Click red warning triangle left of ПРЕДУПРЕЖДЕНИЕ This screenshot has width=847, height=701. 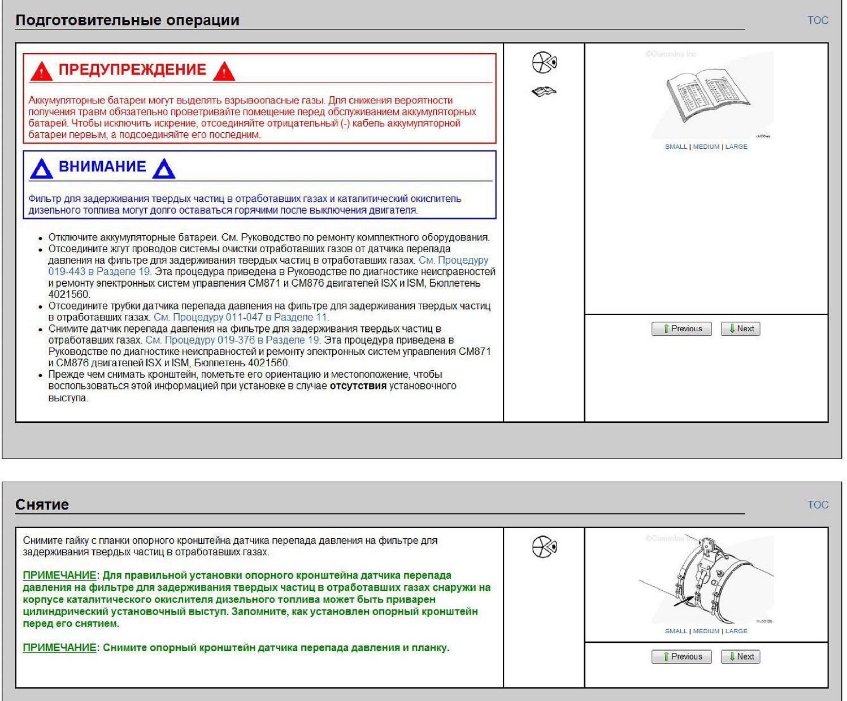(x=41, y=71)
